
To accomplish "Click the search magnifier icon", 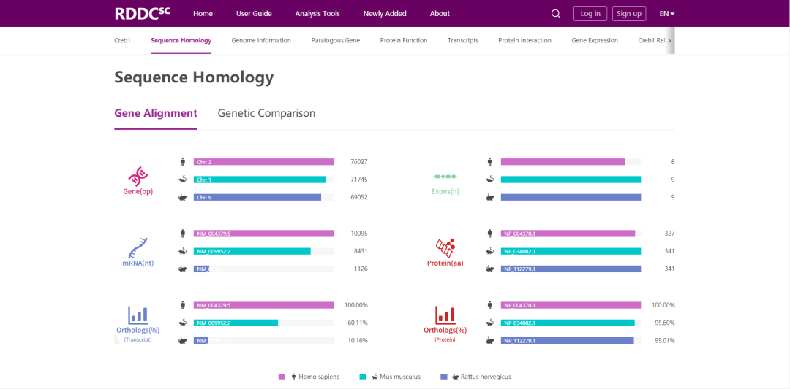I will coord(555,14).
